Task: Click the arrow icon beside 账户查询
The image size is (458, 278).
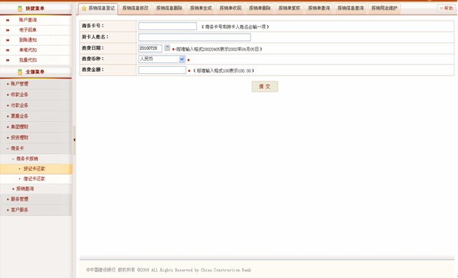Action: [x=8, y=20]
